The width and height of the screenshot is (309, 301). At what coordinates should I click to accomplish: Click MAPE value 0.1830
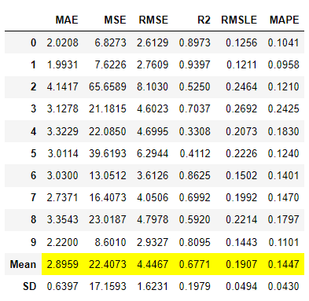pyautogui.click(x=283, y=131)
